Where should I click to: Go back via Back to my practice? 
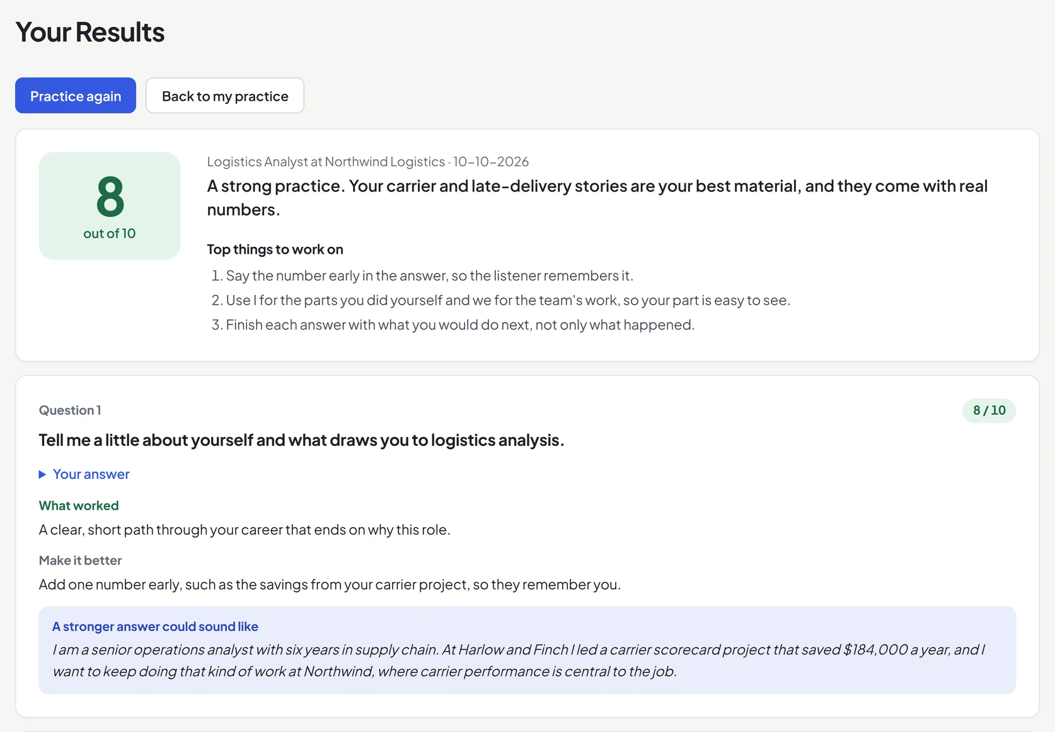click(225, 96)
